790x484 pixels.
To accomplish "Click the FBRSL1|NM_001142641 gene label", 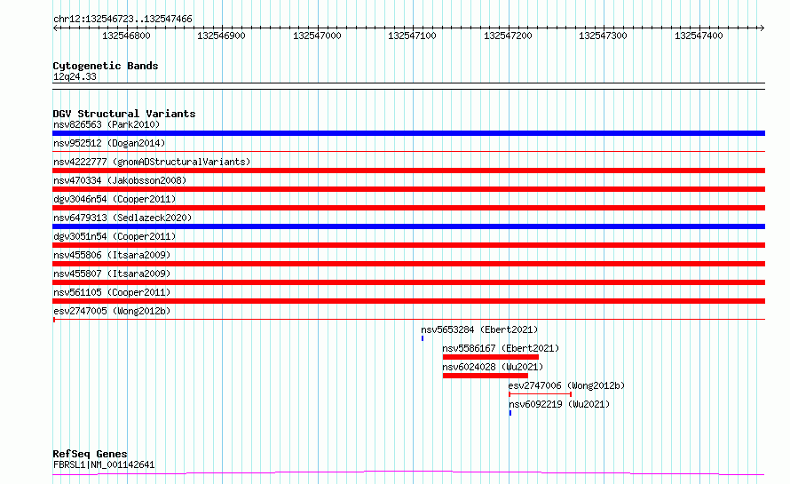I will (x=103, y=464).
